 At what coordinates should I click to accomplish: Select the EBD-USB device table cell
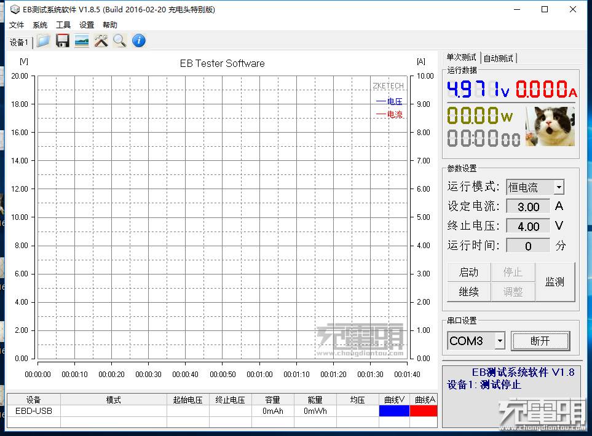pos(34,411)
